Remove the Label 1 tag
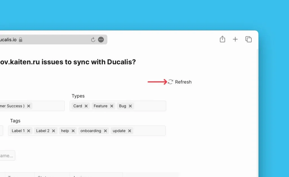The image size is (289, 177). 29,131
